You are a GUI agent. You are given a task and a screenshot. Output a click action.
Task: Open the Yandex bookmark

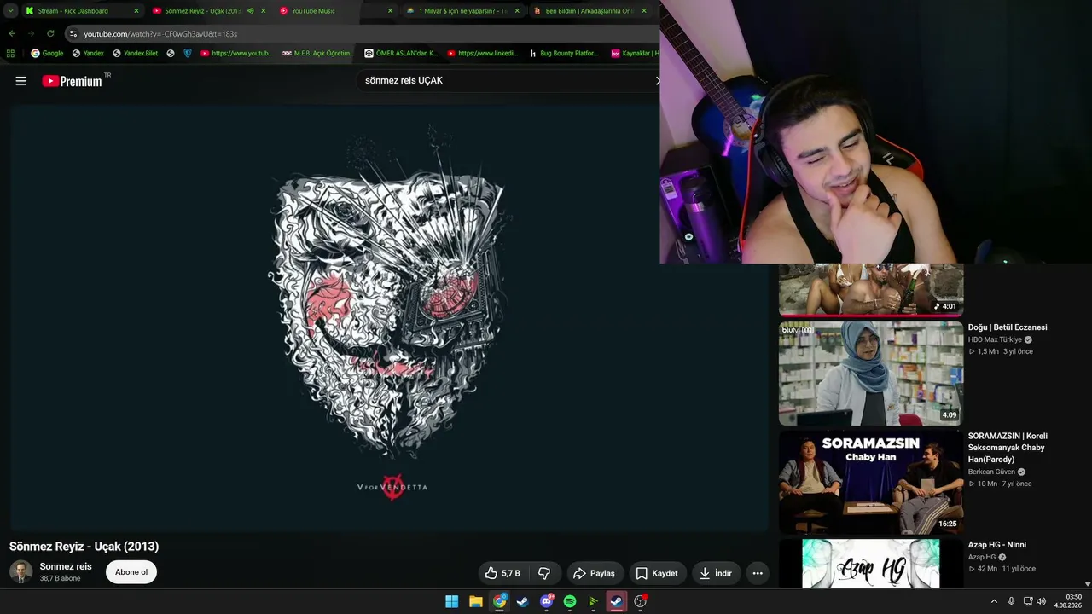click(x=88, y=53)
